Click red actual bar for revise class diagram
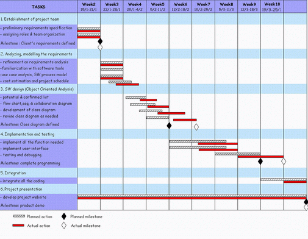Viewport: 308px width, 239px height. (x=185, y=120)
